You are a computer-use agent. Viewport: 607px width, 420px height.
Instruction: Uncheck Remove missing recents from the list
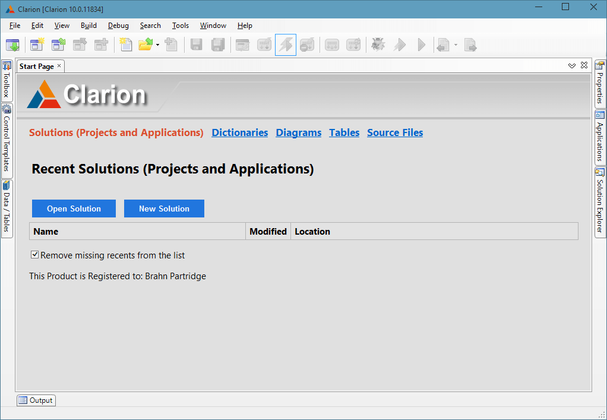(x=35, y=255)
